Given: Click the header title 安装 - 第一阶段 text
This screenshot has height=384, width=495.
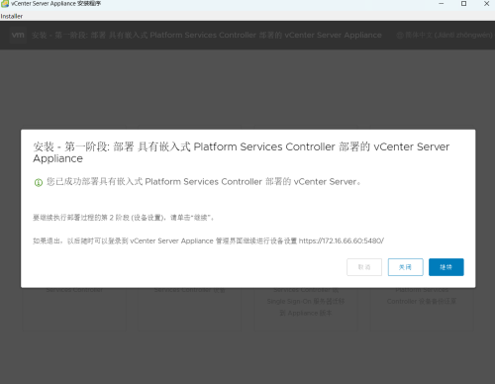Looking at the screenshot, I should (x=207, y=35).
